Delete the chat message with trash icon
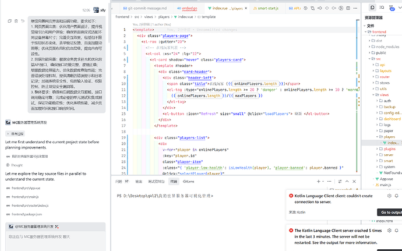 pyautogui.click(x=16, y=21)
